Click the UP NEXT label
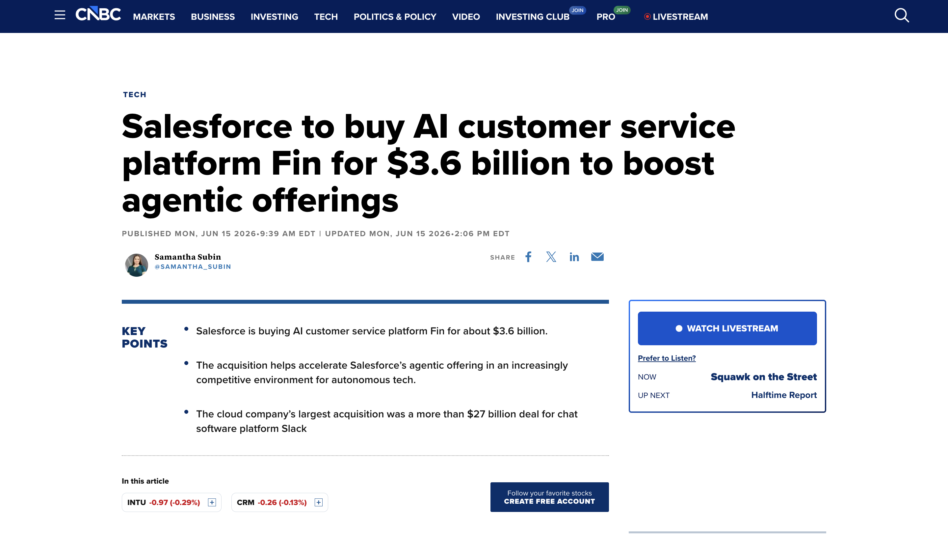 [654, 395]
